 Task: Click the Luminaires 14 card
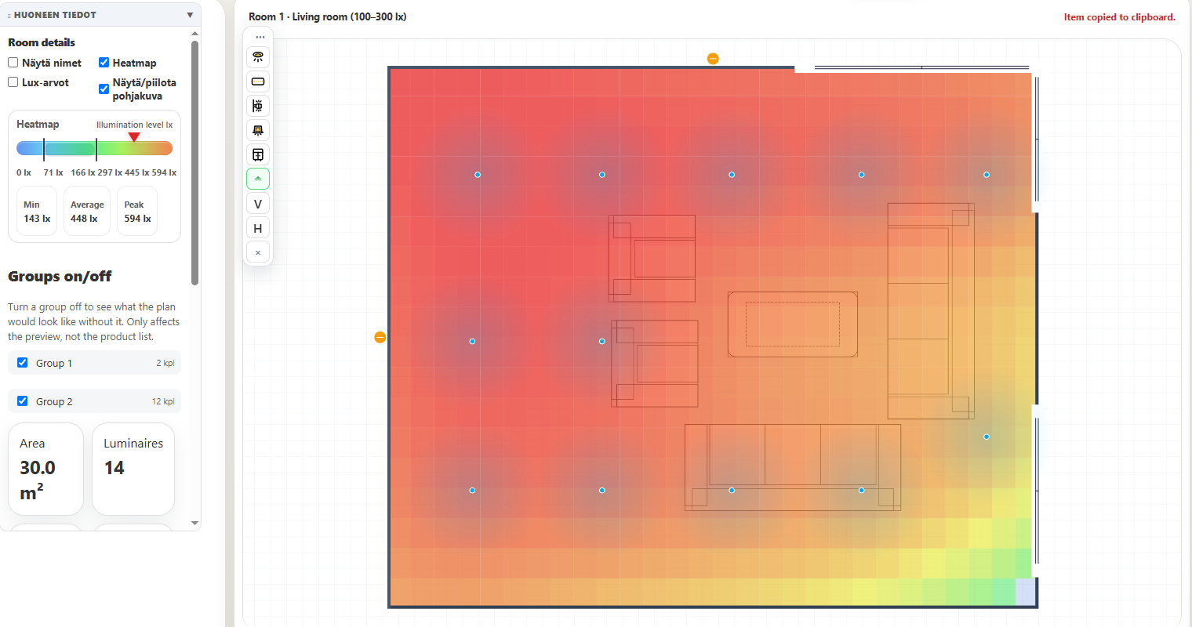pos(133,469)
